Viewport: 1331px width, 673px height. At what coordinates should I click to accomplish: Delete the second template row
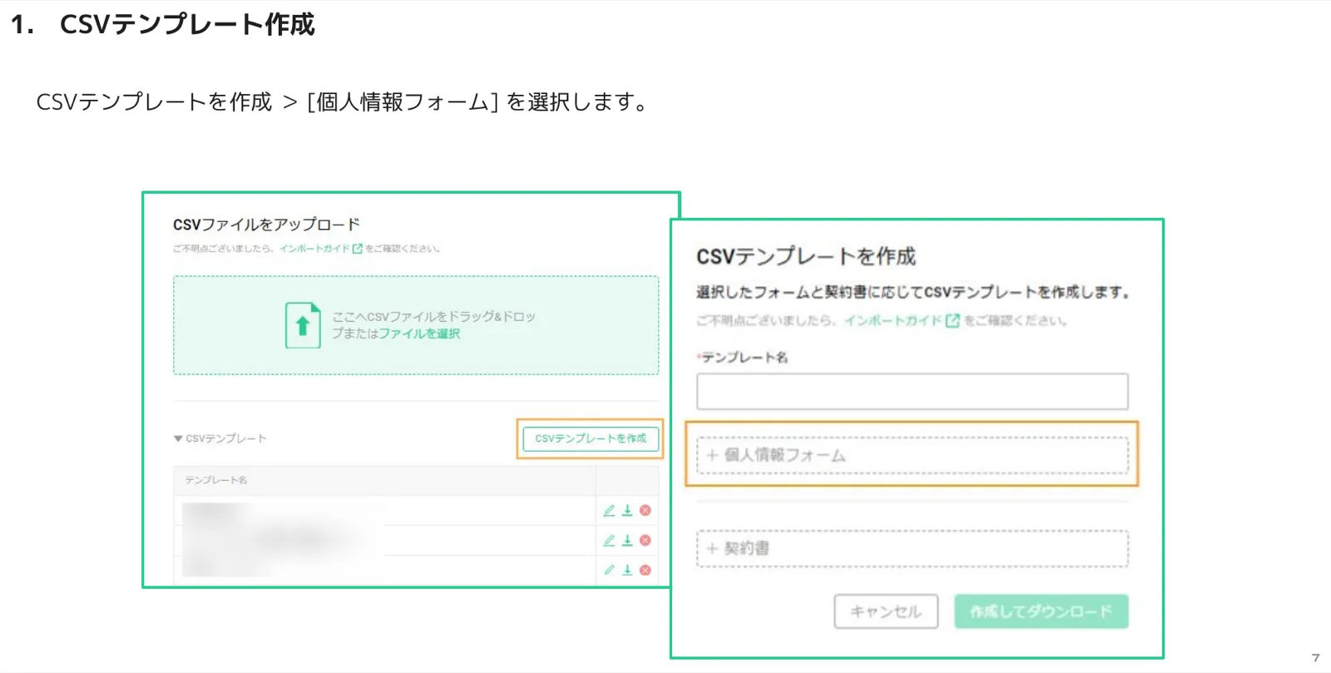pyautogui.click(x=646, y=541)
